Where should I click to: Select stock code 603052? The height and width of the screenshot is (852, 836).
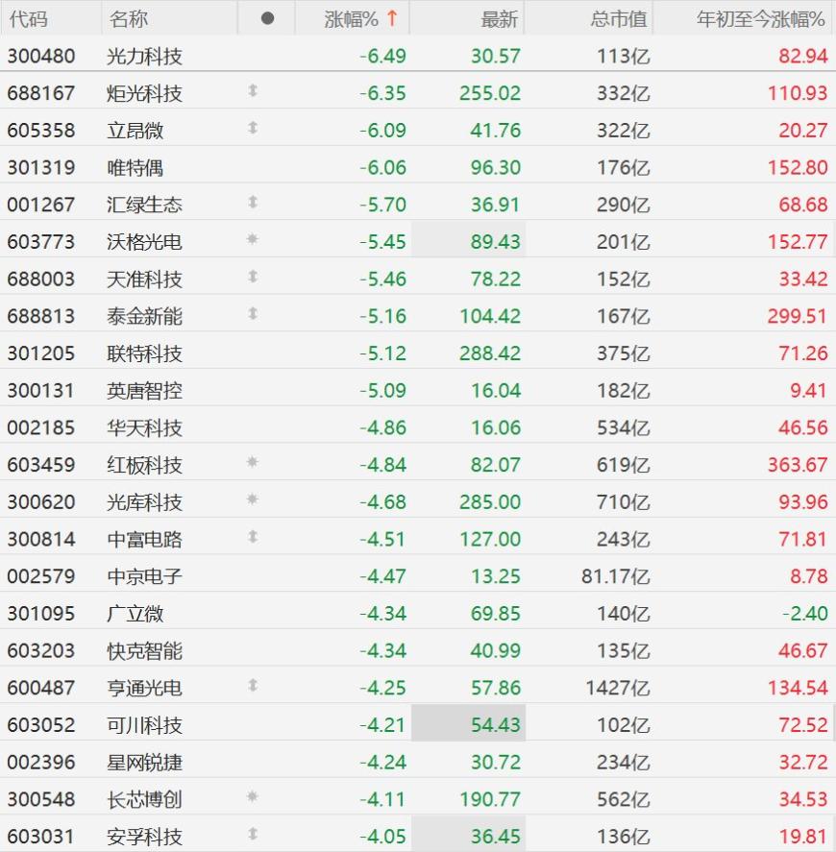(x=40, y=725)
